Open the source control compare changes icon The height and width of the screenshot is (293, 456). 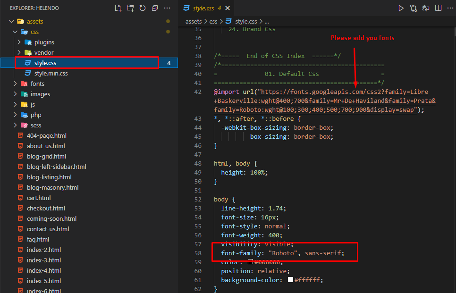413,8
